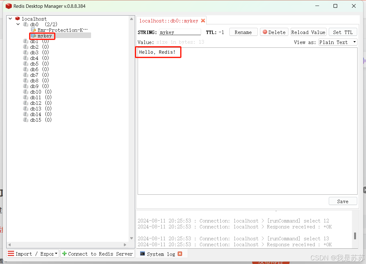Click the db7 database icon
Screen dimensions: 366x264
(x=26, y=75)
